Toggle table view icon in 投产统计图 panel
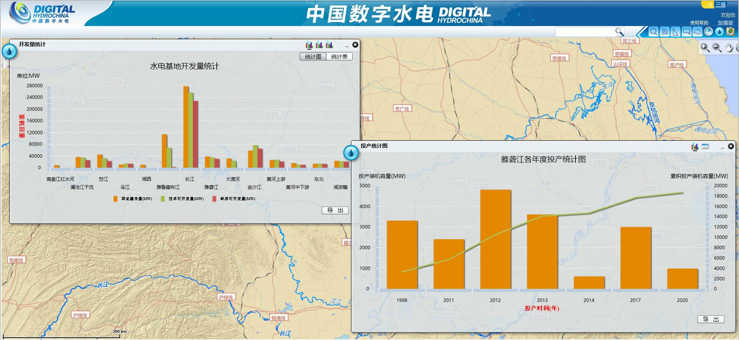The width and height of the screenshot is (739, 340). click(705, 146)
